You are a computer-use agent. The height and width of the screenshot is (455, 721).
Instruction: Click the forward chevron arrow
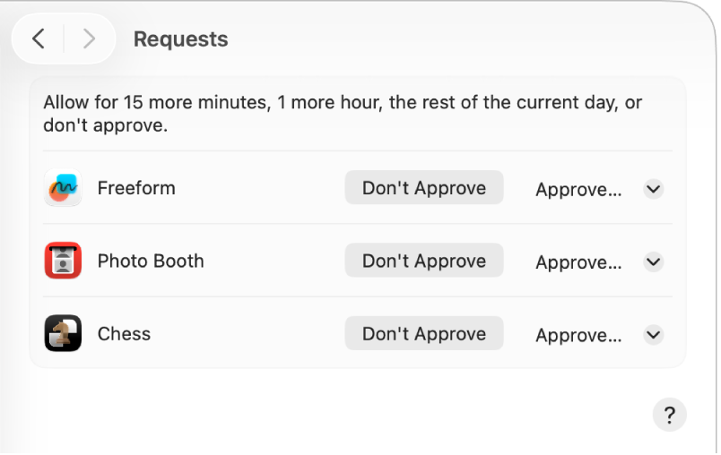[88, 39]
